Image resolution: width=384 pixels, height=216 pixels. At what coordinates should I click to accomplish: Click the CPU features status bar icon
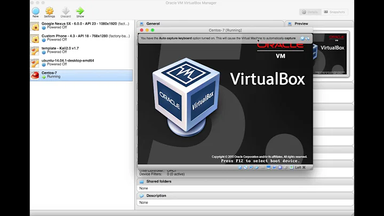pos(280,167)
